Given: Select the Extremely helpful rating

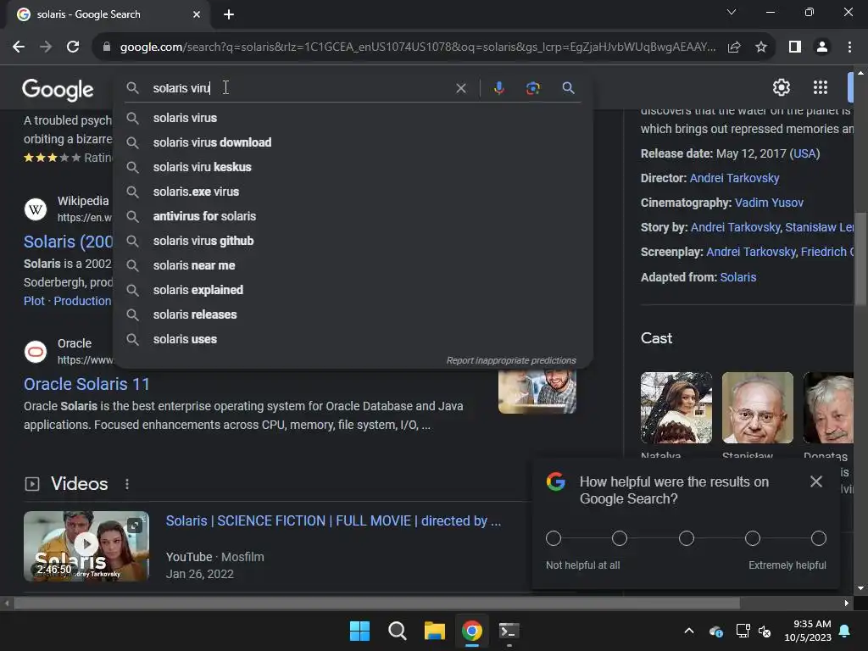Looking at the screenshot, I should [x=819, y=538].
